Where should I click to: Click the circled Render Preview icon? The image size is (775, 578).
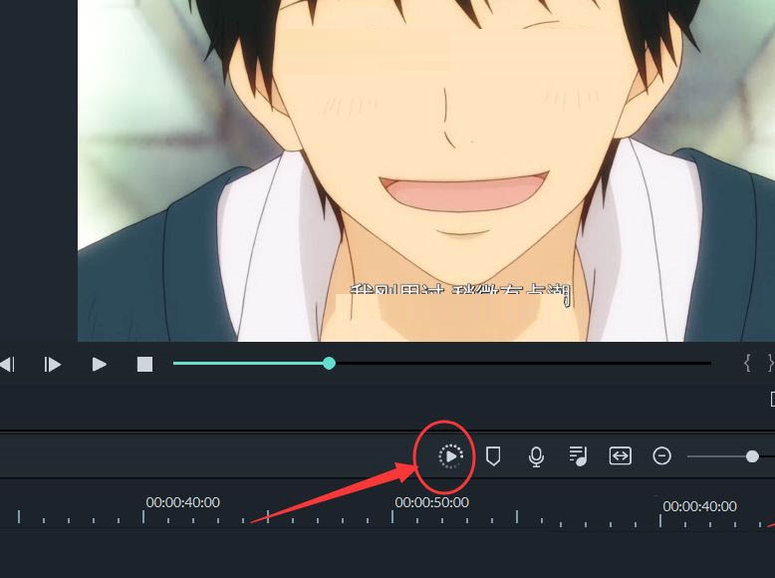(451, 456)
